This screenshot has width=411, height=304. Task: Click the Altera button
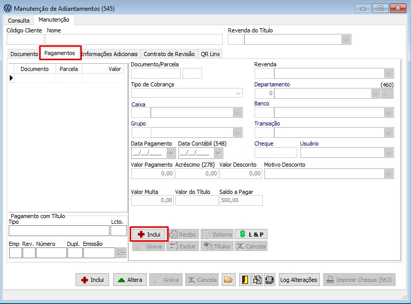[130, 280]
